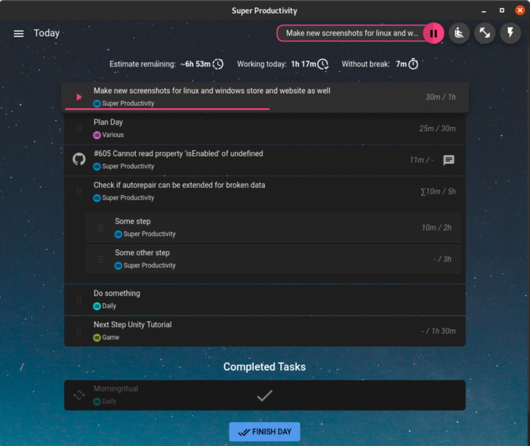
Task: Click the '30m / 1h' time estimate
Action: (440, 97)
